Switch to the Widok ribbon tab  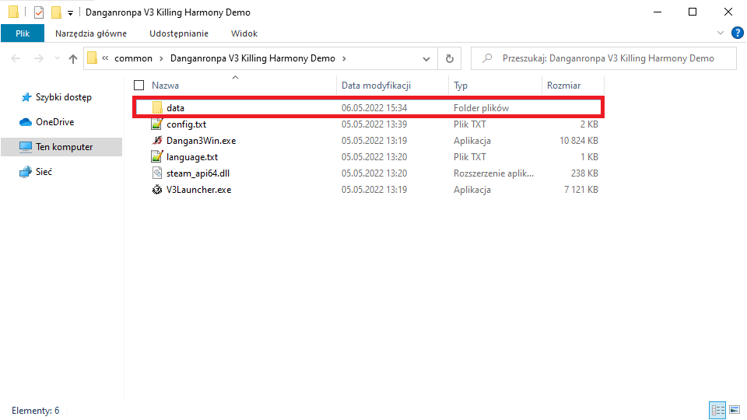(244, 33)
